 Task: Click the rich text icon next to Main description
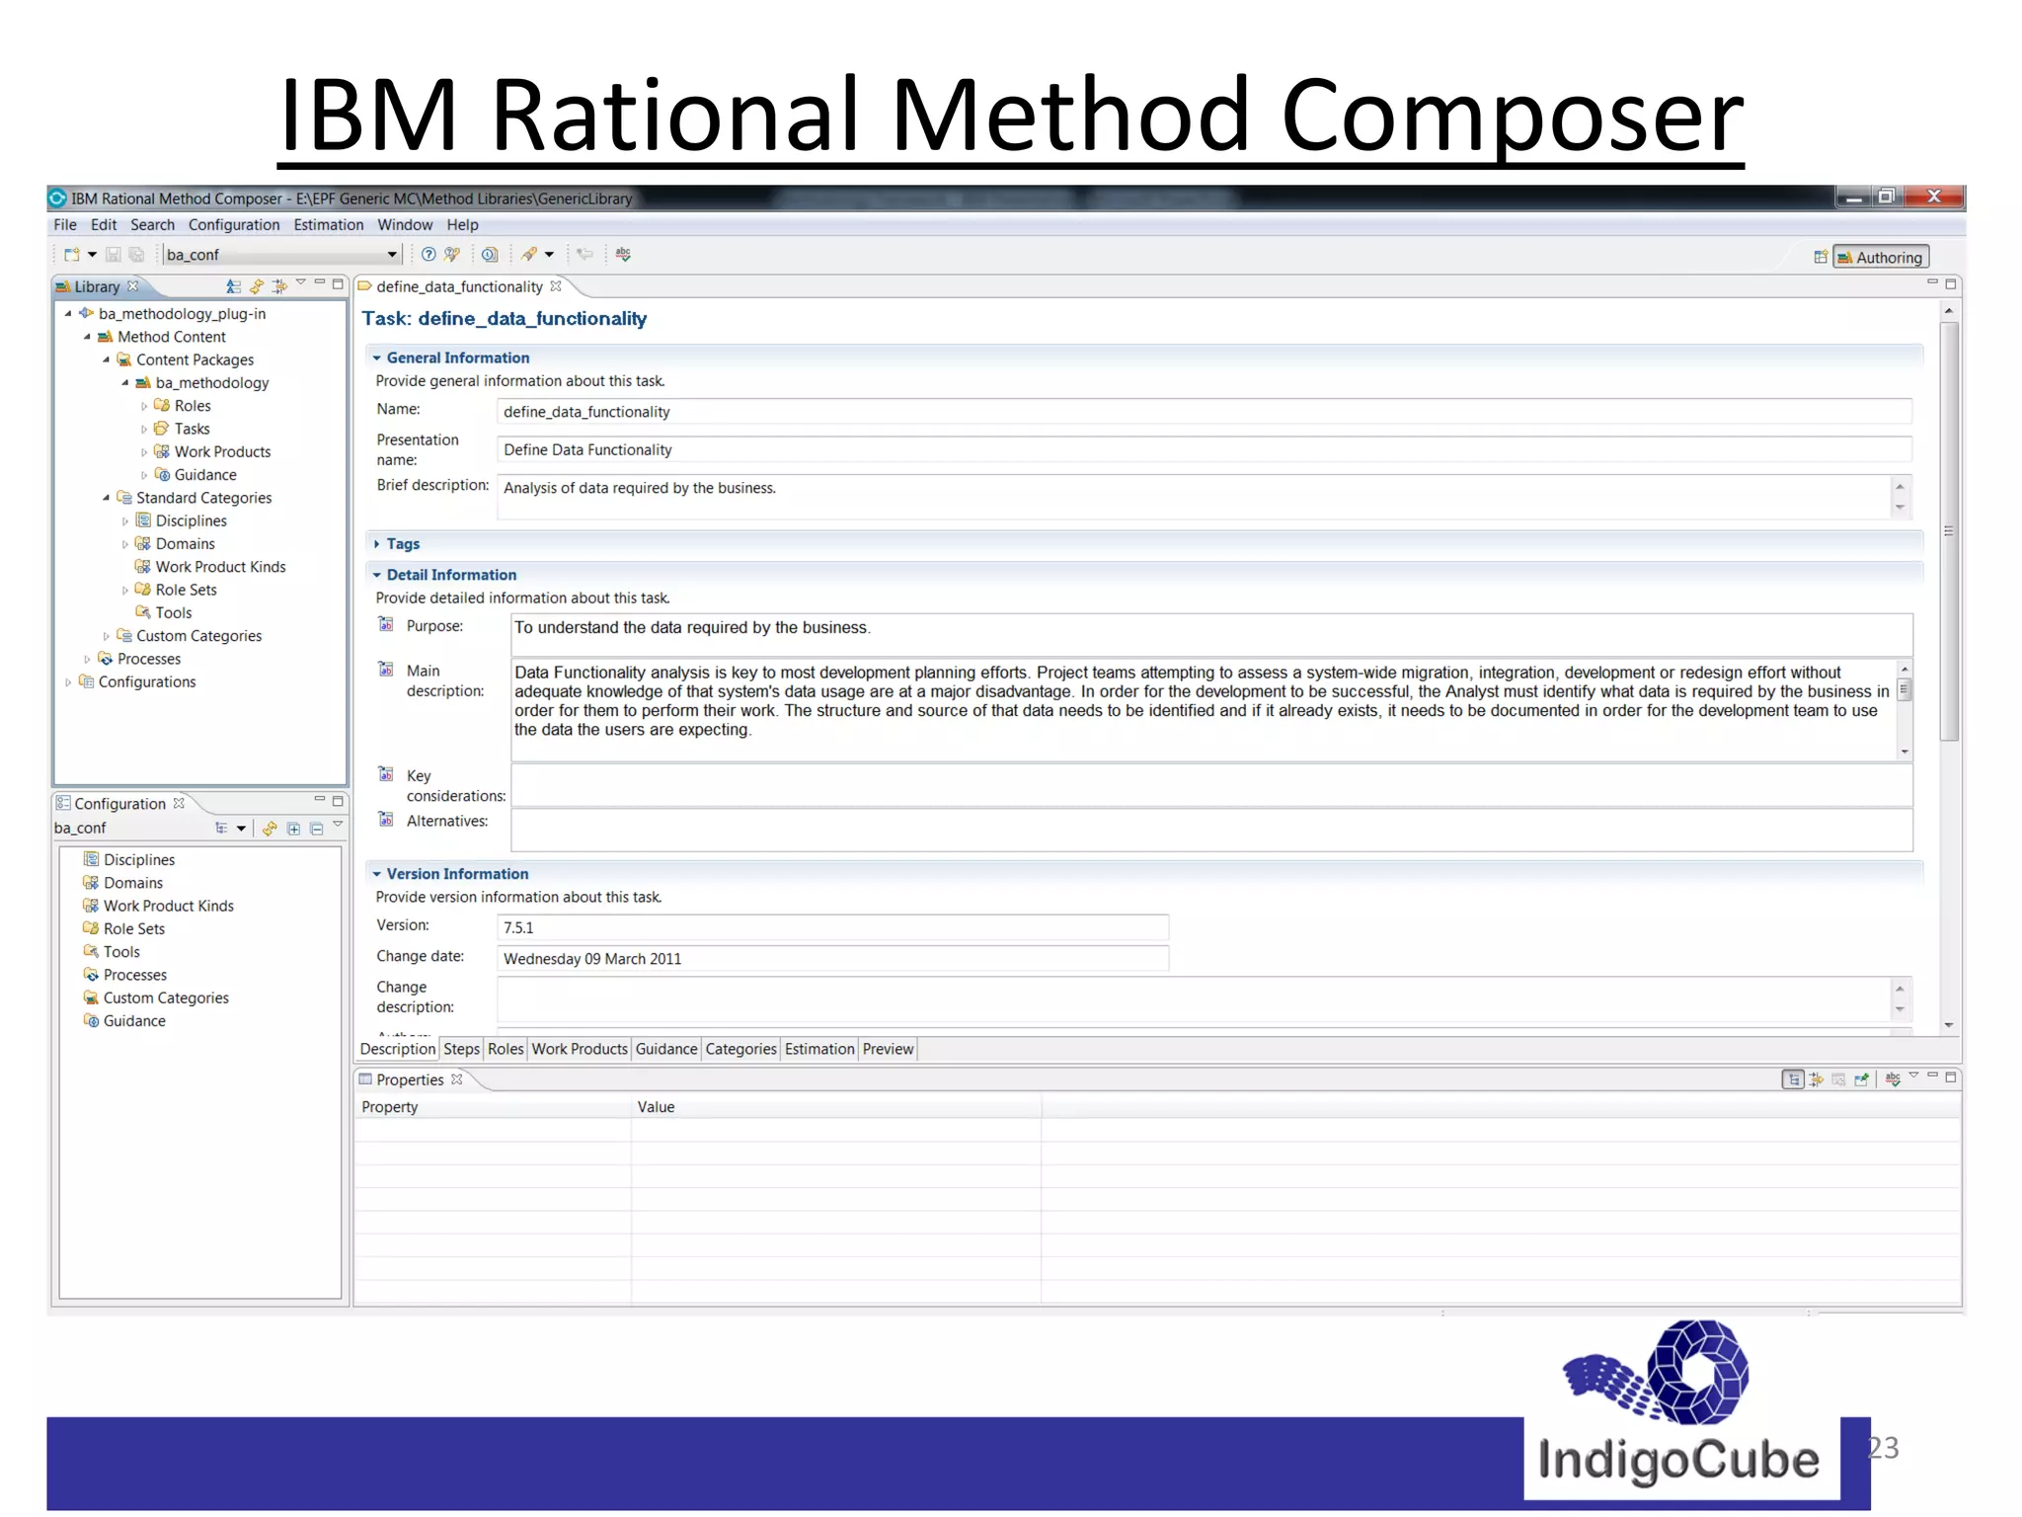point(386,670)
